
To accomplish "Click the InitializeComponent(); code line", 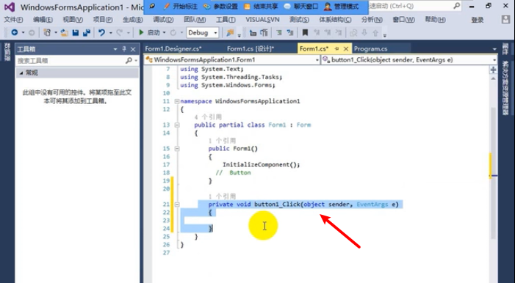I will 261,165.
